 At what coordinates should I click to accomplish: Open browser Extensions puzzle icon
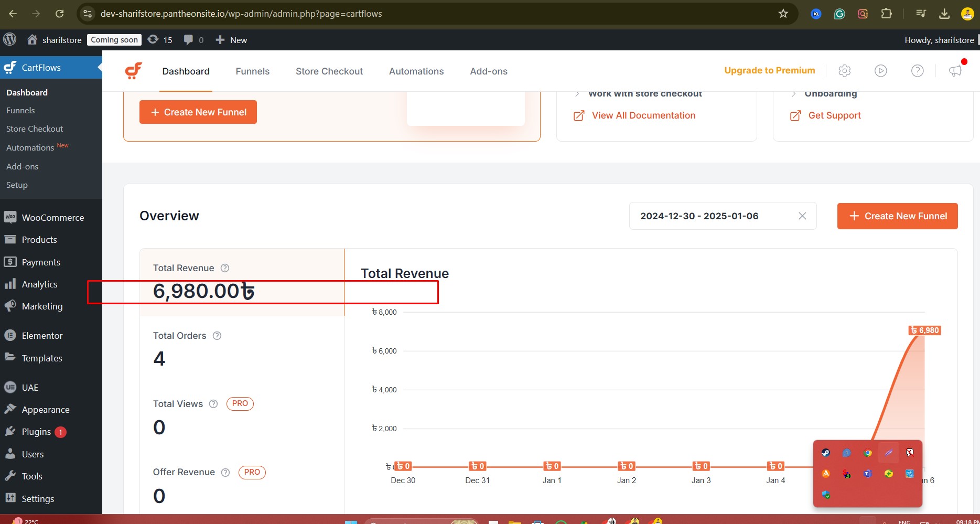886,14
